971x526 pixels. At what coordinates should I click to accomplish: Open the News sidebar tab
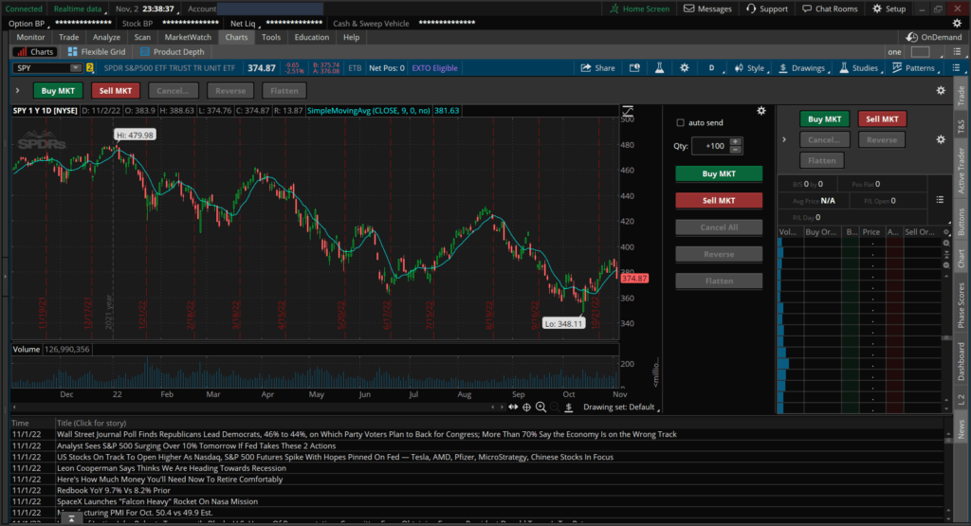click(962, 428)
